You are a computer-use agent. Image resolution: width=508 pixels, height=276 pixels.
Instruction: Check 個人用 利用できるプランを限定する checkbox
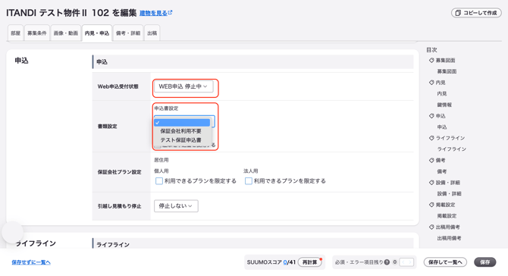158,180
